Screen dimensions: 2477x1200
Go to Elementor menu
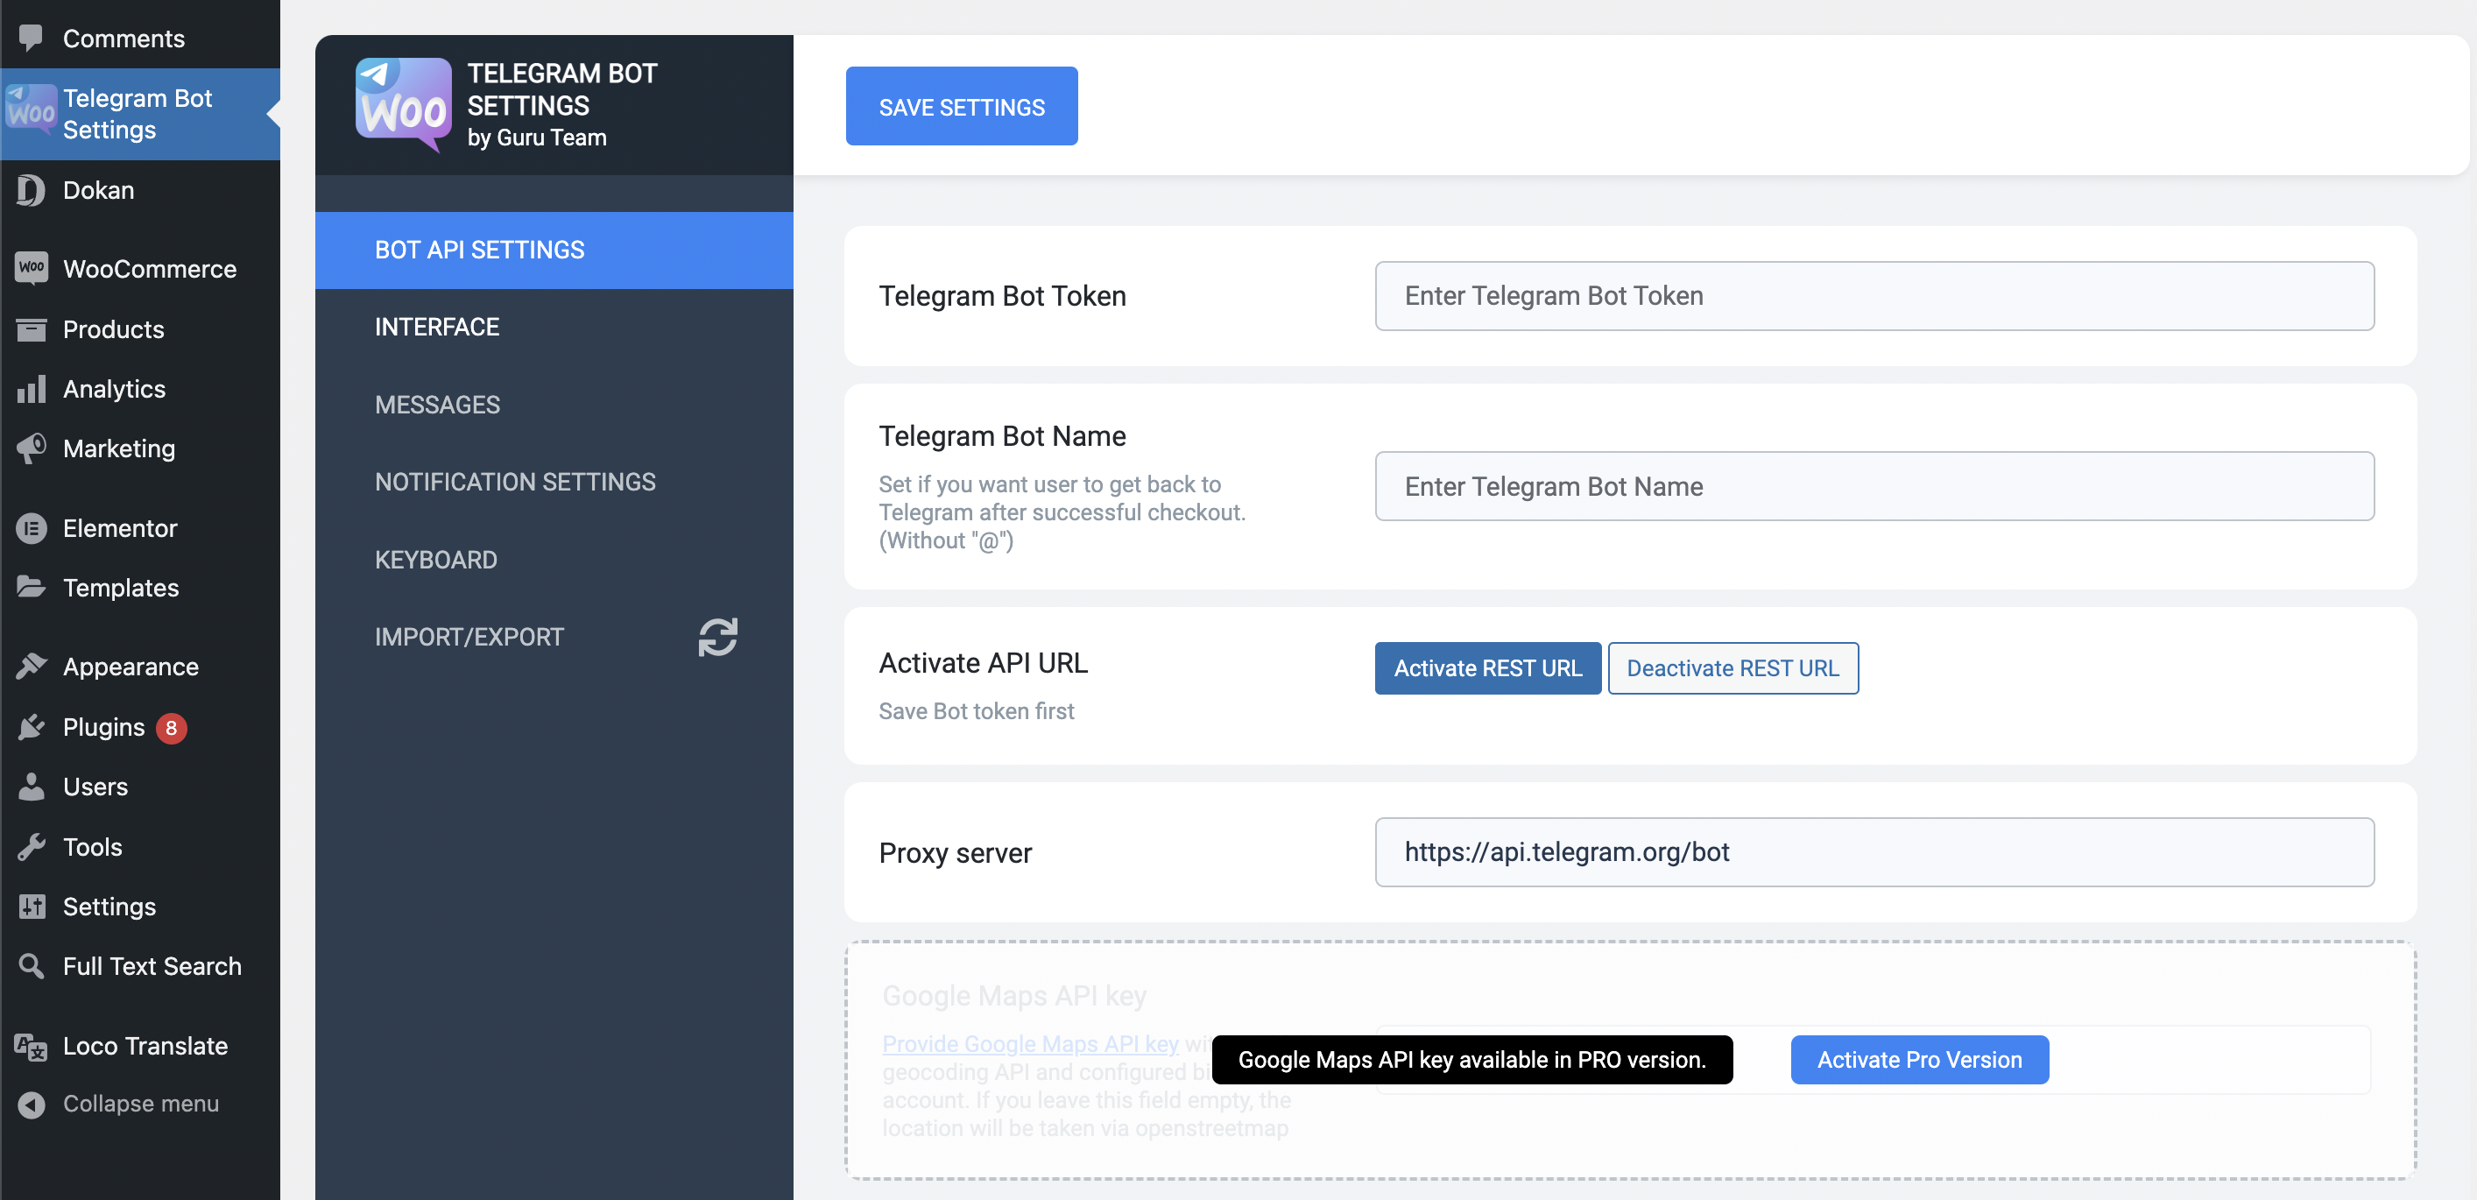140,528
